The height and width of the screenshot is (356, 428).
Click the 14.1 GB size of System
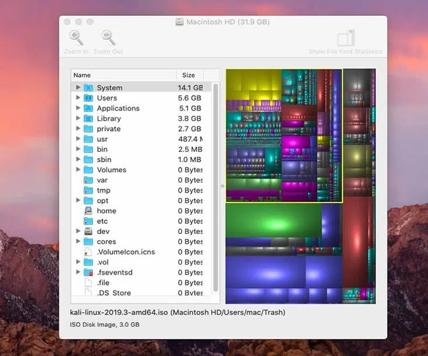(190, 88)
